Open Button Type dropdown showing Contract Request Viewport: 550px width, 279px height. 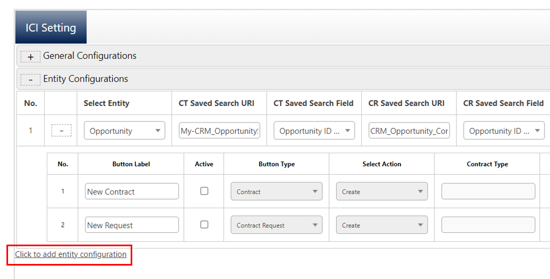[x=276, y=225]
